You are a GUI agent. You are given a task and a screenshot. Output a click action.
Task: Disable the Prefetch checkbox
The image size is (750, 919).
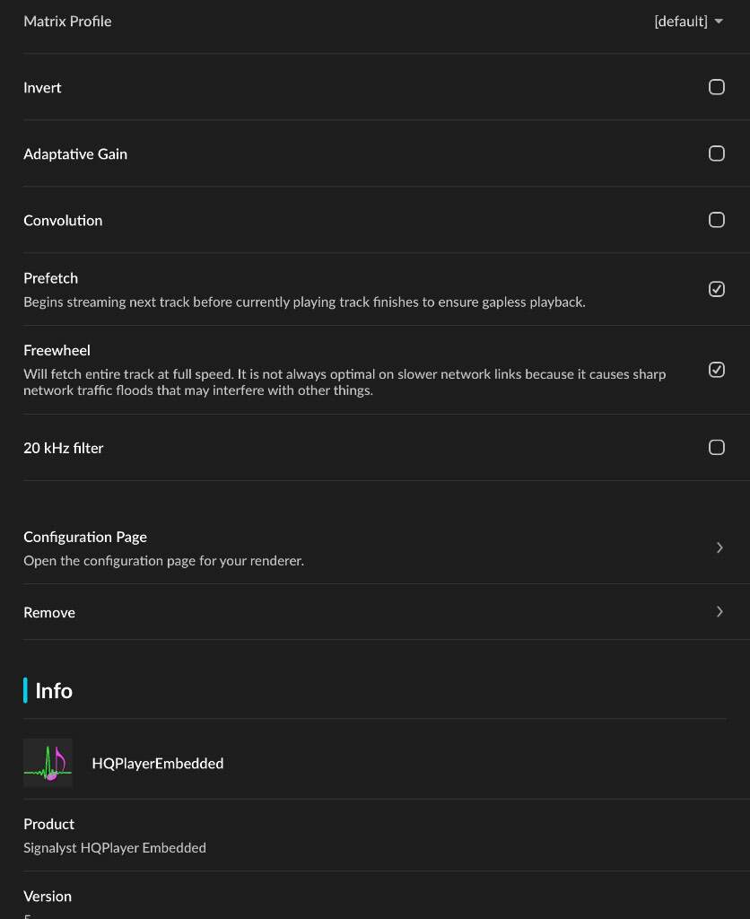[x=717, y=289]
